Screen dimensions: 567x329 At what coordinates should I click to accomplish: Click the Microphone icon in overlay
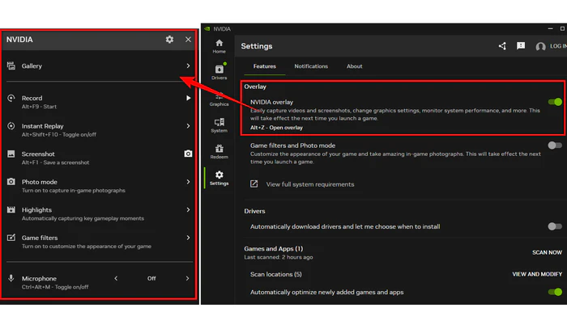11,278
